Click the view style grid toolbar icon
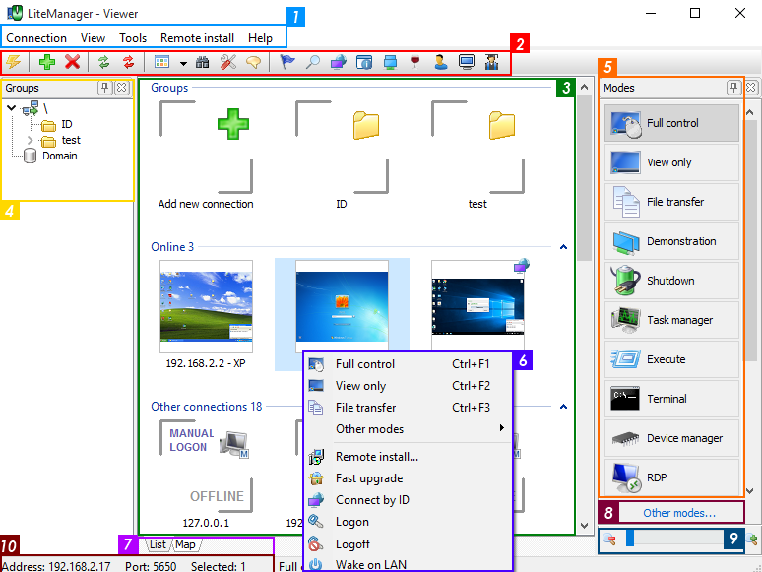The width and height of the screenshot is (762, 572). coord(161,62)
